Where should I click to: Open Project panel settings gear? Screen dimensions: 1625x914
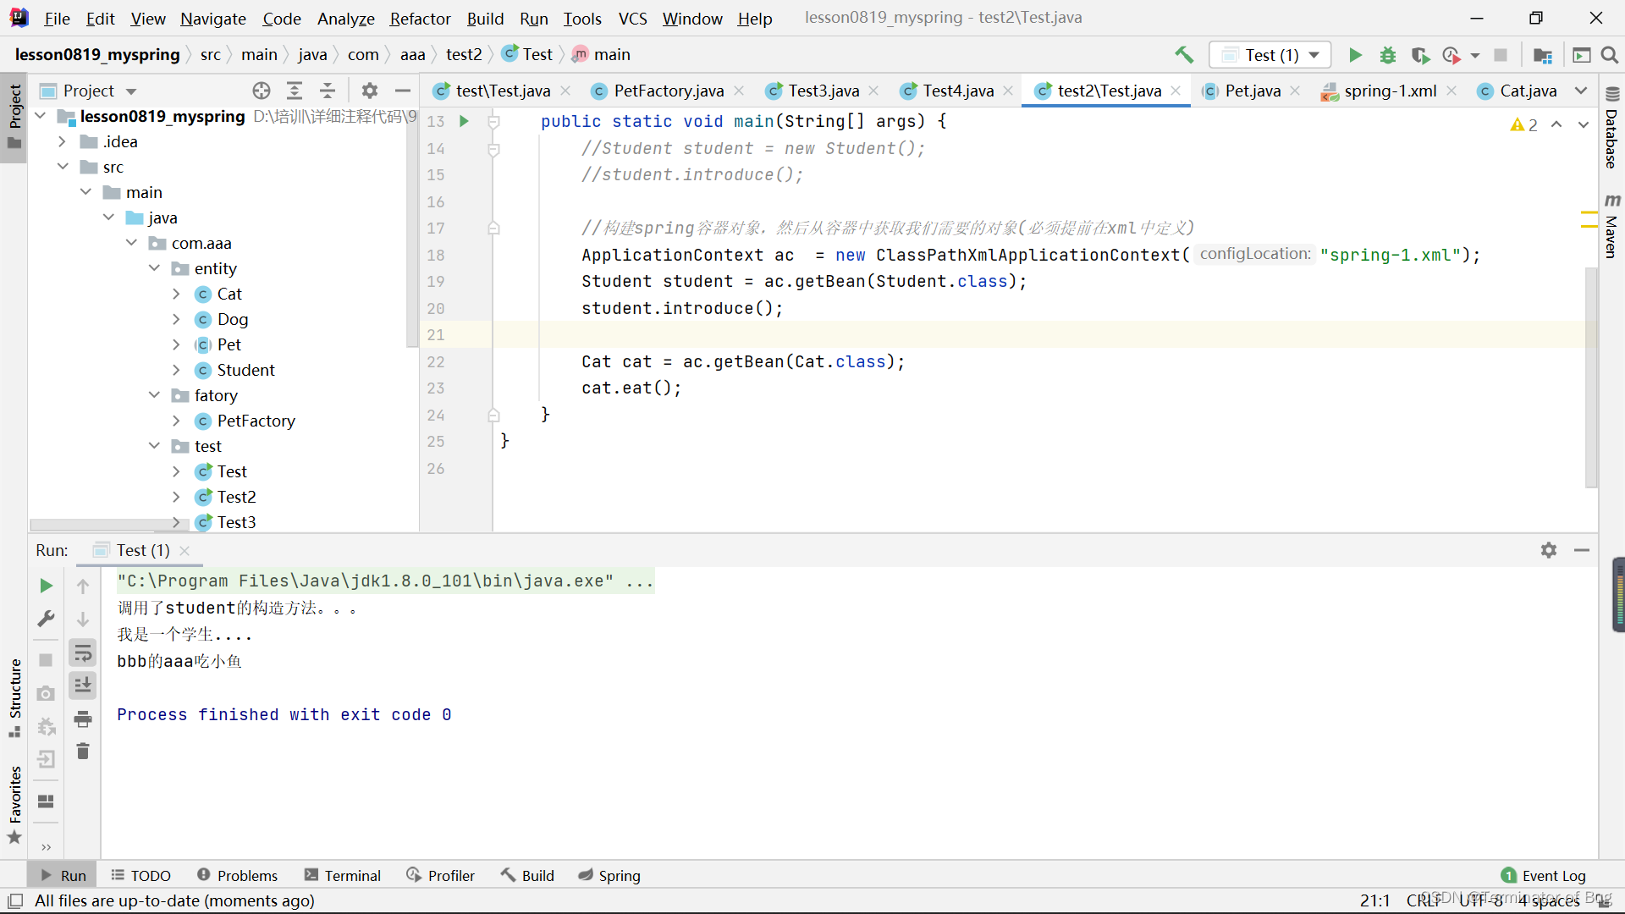tap(370, 91)
